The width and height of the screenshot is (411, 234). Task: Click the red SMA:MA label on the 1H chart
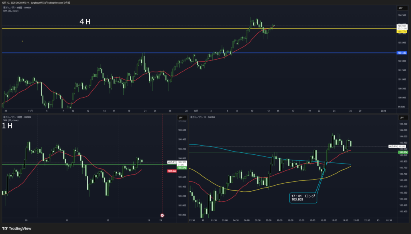coord(171,171)
